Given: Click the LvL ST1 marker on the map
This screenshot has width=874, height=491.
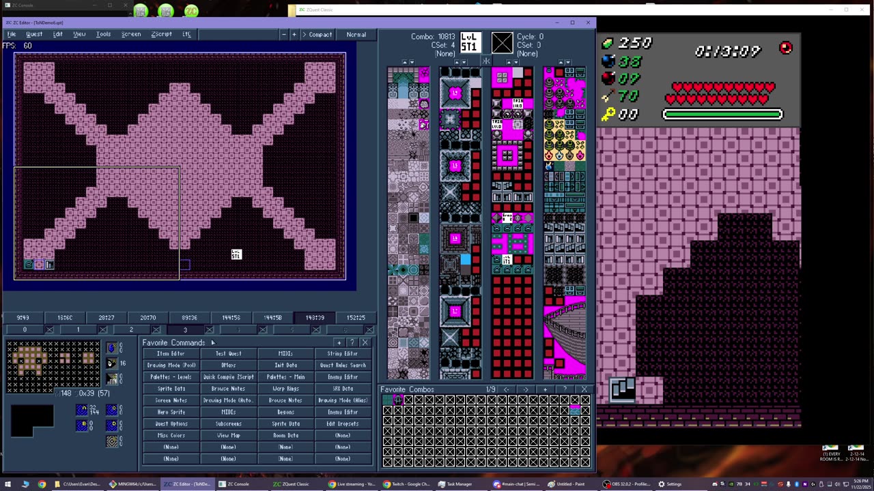Looking at the screenshot, I should tap(236, 254).
